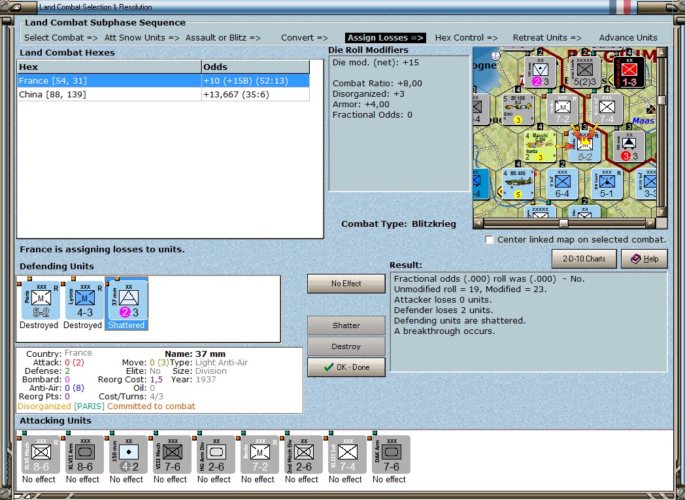The width and height of the screenshot is (685, 500).
Task: Click the MS 406 fighter counter on map
Action: [x=518, y=184]
